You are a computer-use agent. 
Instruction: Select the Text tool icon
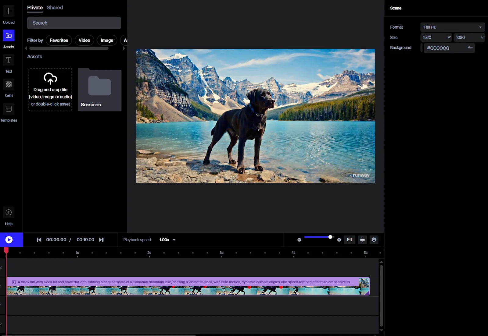[9, 60]
